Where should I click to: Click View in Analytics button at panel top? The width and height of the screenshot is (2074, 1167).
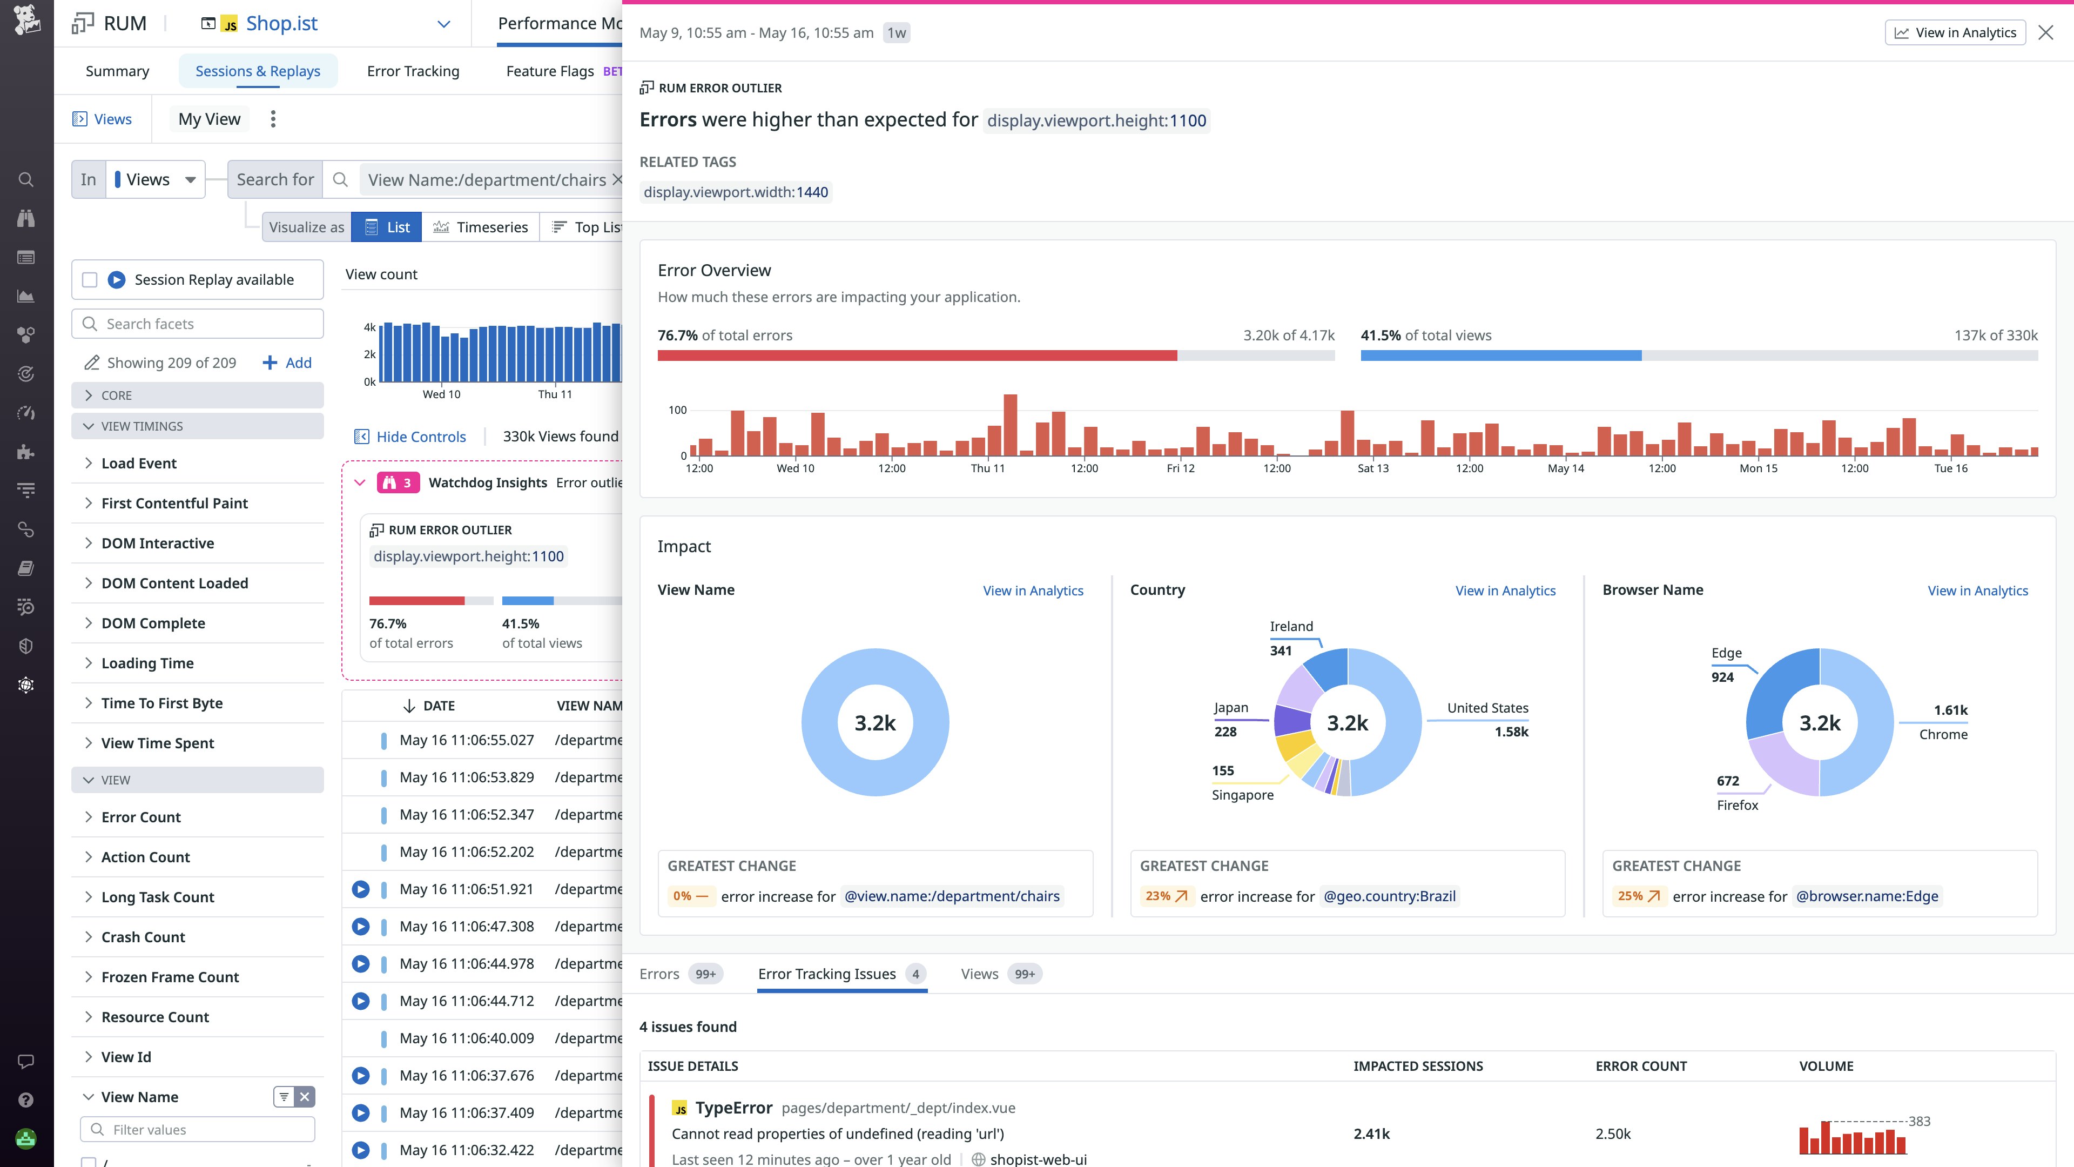point(1955,32)
